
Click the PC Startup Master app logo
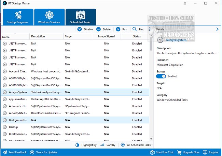point(5,3)
